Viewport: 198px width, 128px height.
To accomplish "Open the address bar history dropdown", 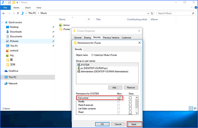I will click(x=148, y=13).
